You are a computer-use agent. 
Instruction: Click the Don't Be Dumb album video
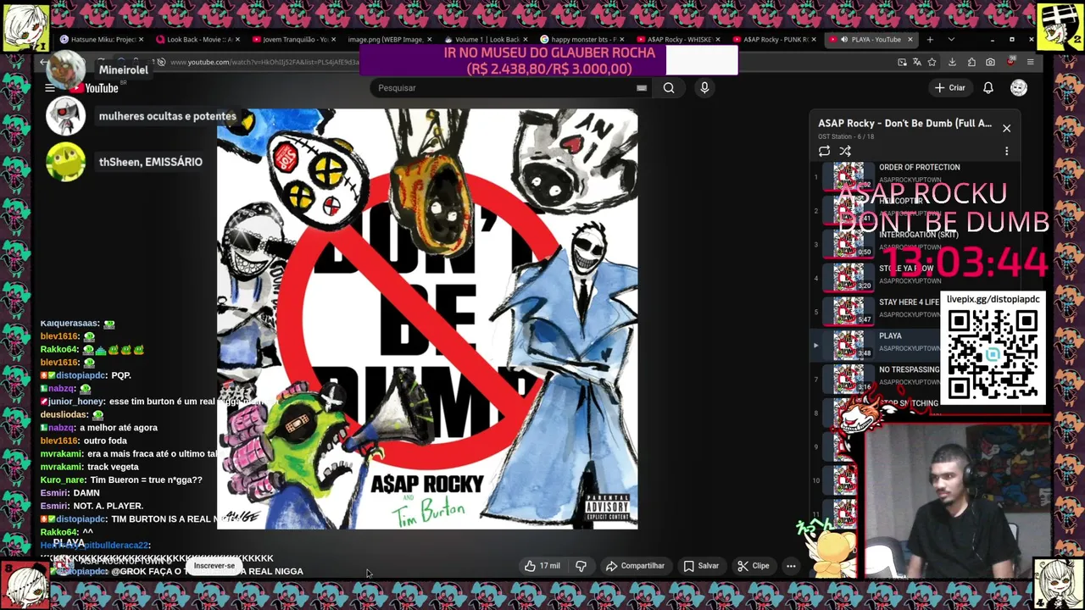point(427,319)
